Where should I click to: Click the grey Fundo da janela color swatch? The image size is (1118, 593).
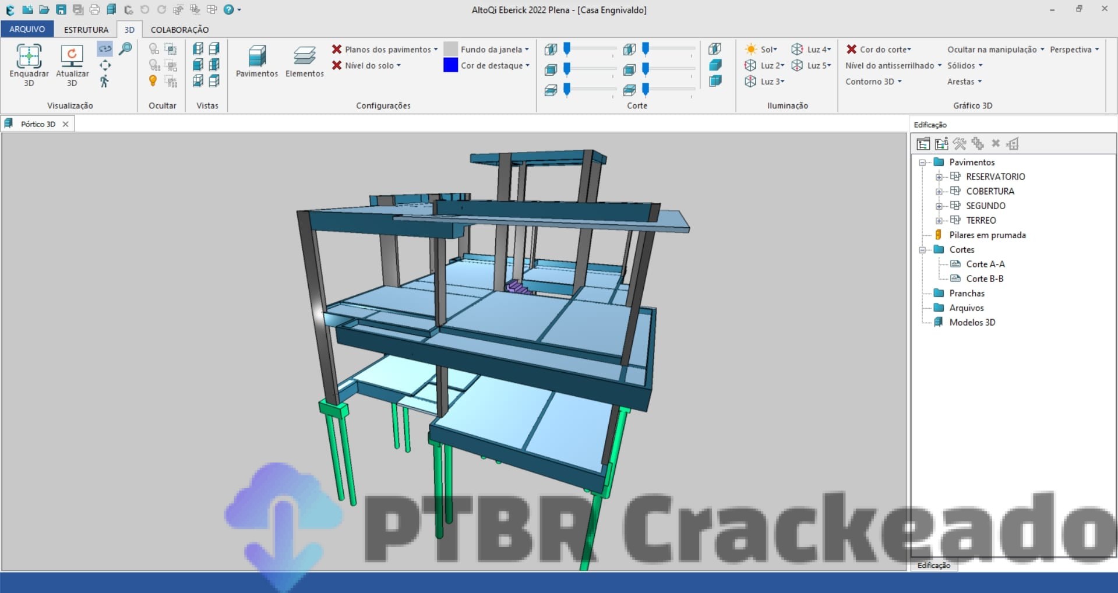pyautogui.click(x=450, y=49)
